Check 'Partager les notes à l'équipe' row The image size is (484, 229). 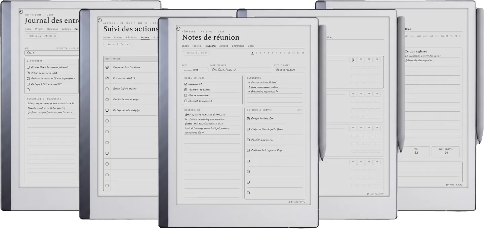pyautogui.click(x=107, y=110)
